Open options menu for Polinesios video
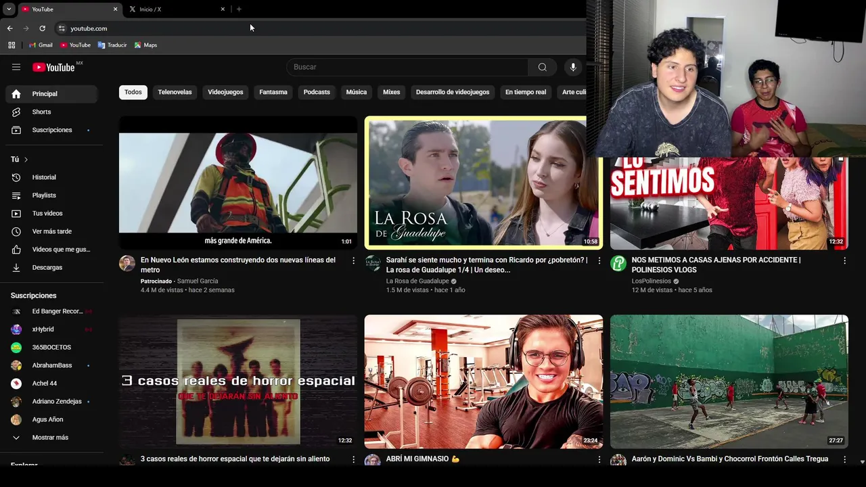Image resolution: width=866 pixels, height=487 pixels. click(844, 260)
